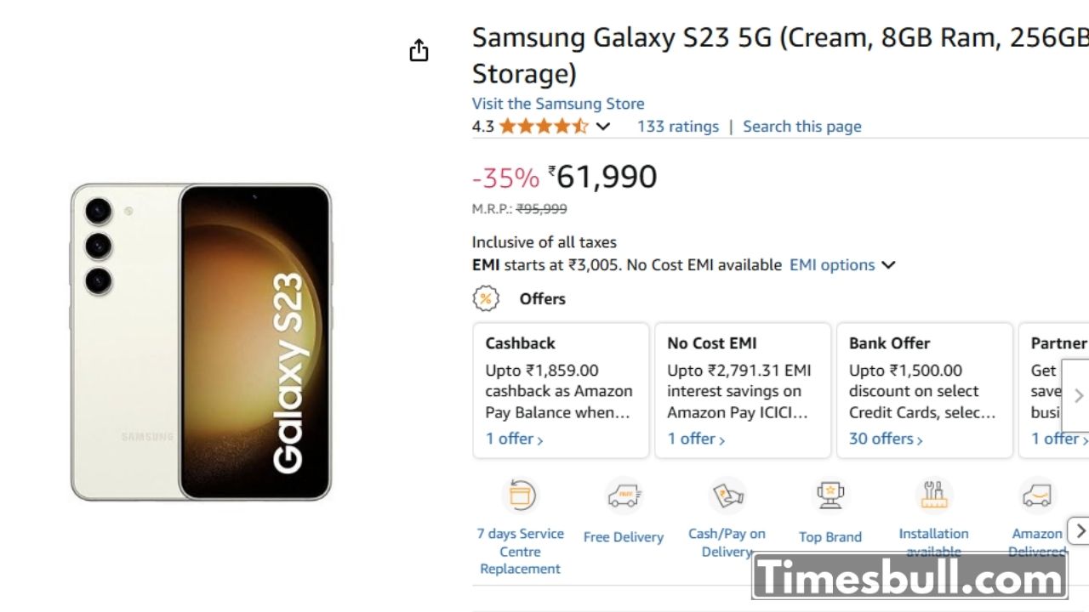Screen dimensions: 1089x612
Task: Click the Installation available tools icon
Action: [x=933, y=494]
